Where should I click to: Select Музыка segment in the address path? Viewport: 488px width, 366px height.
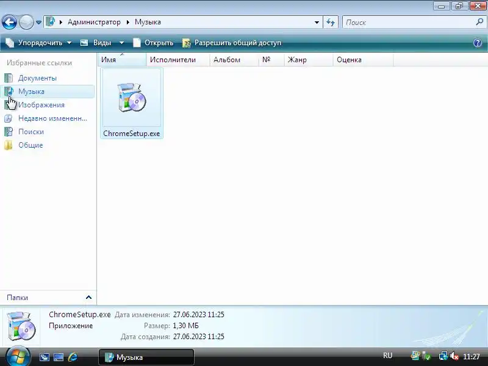click(x=148, y=22)
